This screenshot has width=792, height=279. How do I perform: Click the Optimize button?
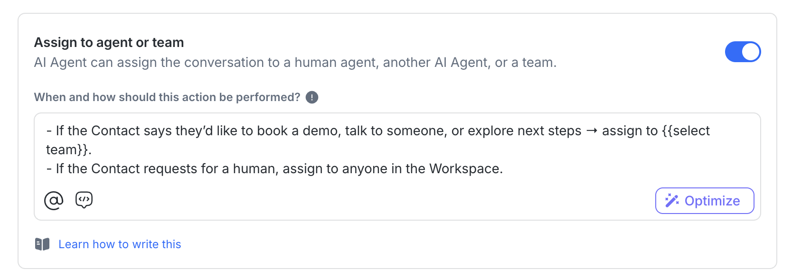tap(704, 201)
